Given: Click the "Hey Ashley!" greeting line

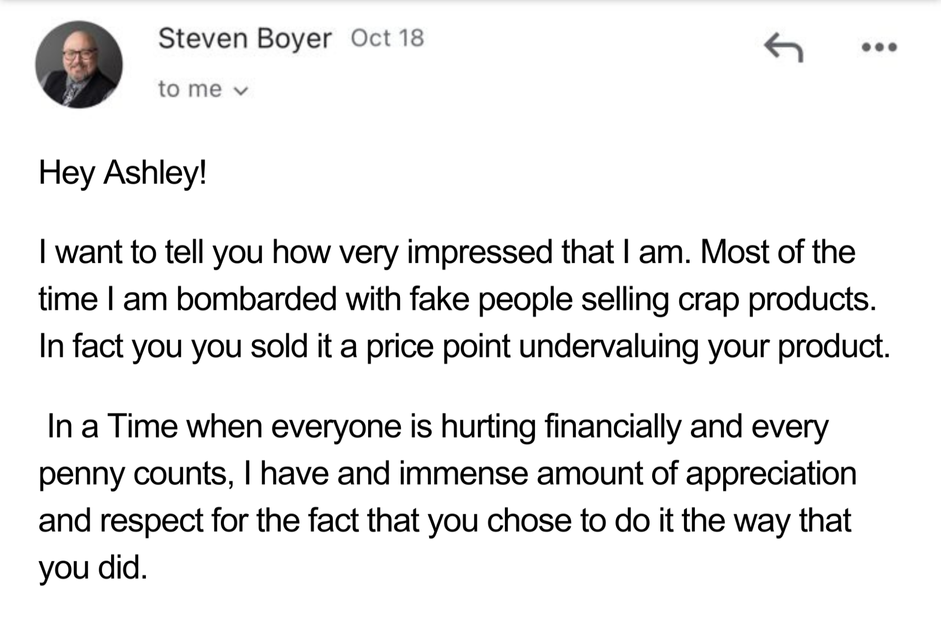Looking at the screenshot, I should 122,172.
